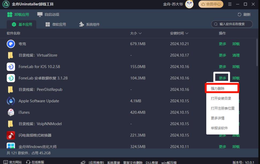
Task: Click the 420.4MB size value
Action: click(x=138, y=112)
